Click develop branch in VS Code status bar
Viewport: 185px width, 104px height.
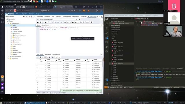[111, 87]
